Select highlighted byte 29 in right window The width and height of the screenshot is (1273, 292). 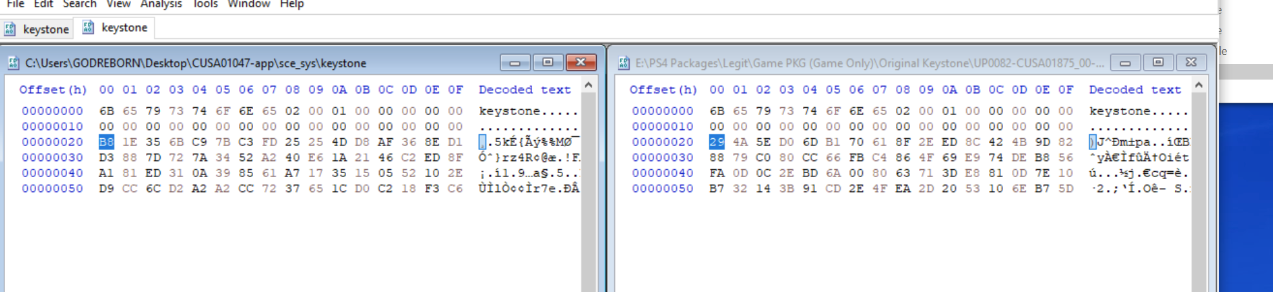pos(717,142)
